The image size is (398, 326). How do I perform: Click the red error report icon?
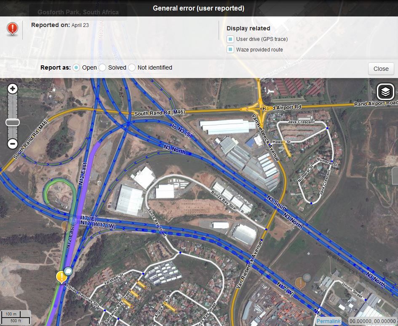[x=13, y=29]
